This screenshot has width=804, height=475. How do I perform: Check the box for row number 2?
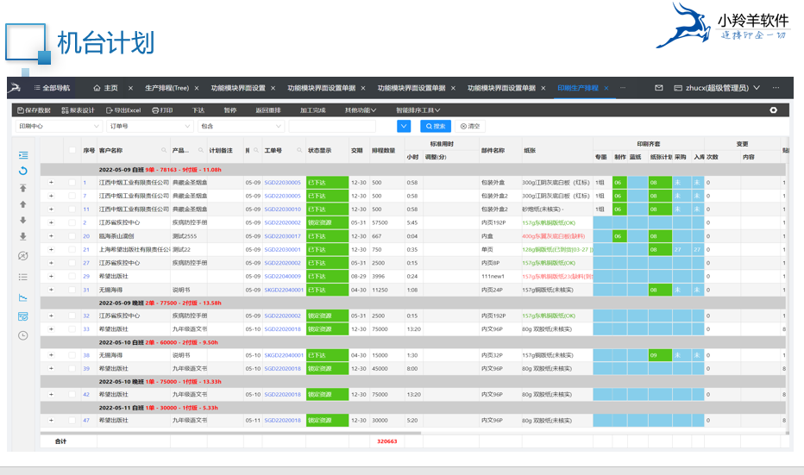72,222
